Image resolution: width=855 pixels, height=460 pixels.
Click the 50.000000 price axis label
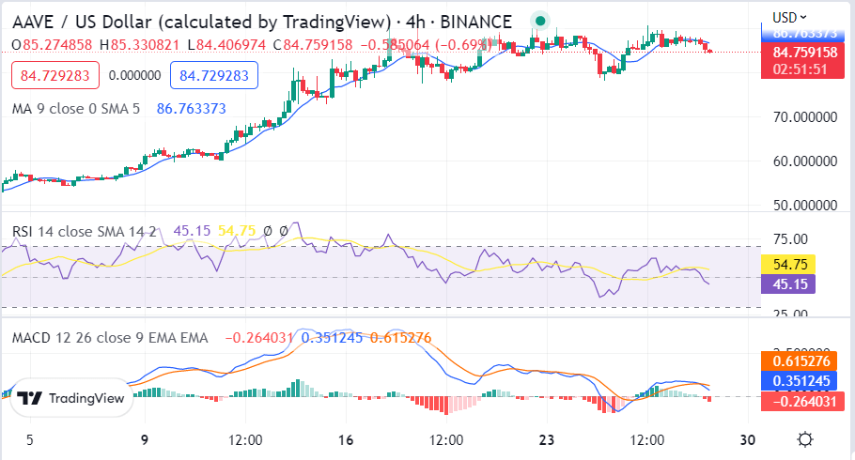click(805, 206)
